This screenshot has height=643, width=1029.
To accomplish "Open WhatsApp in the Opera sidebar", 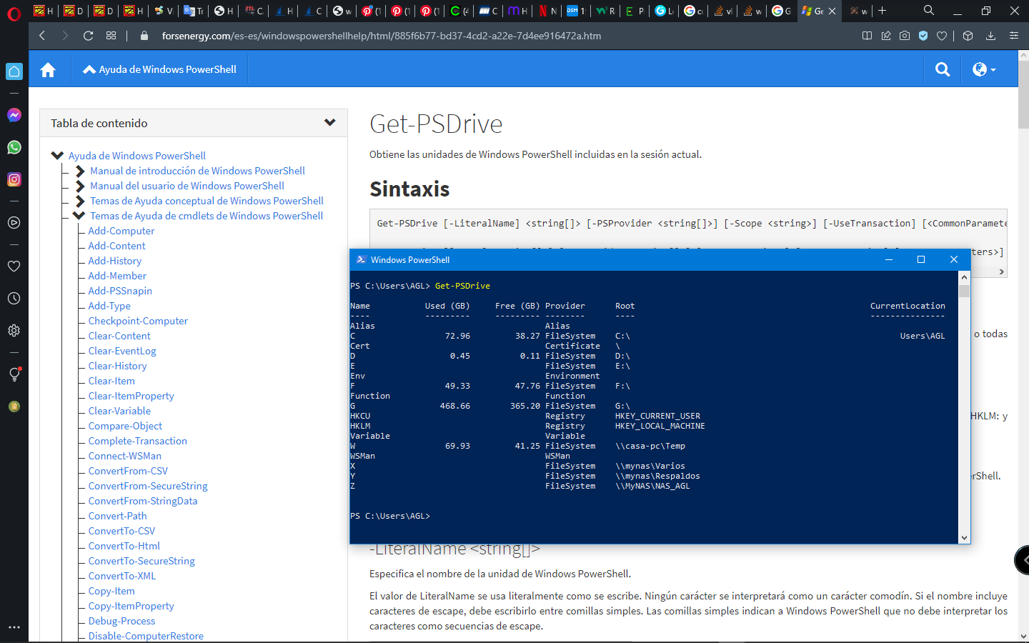I will click(14, 147).
